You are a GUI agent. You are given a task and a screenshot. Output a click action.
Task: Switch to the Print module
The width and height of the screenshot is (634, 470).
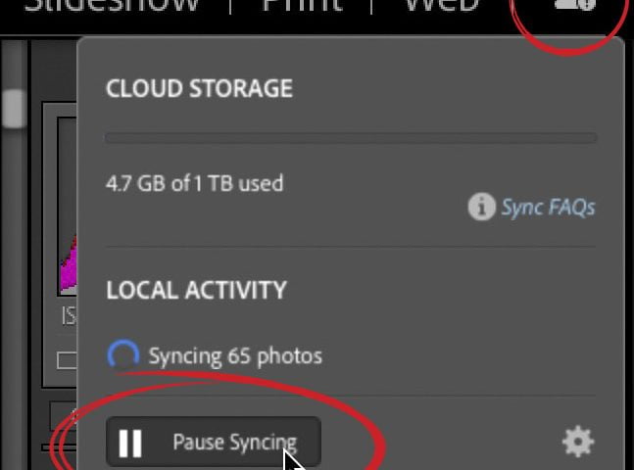[302, 6]
